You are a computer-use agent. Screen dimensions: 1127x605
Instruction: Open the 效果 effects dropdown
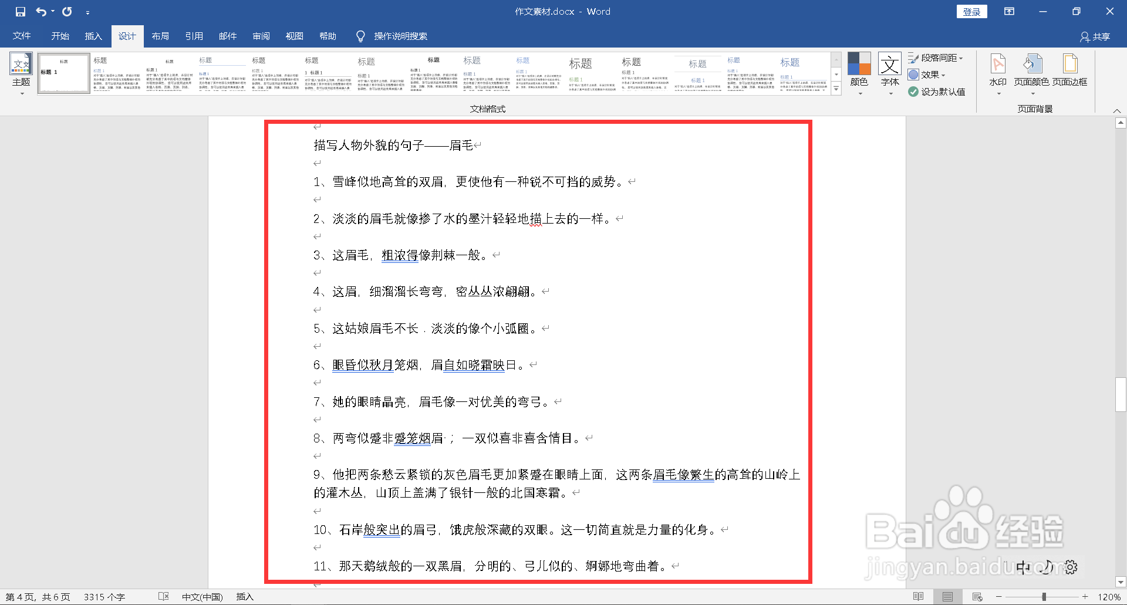coord(927,75)
